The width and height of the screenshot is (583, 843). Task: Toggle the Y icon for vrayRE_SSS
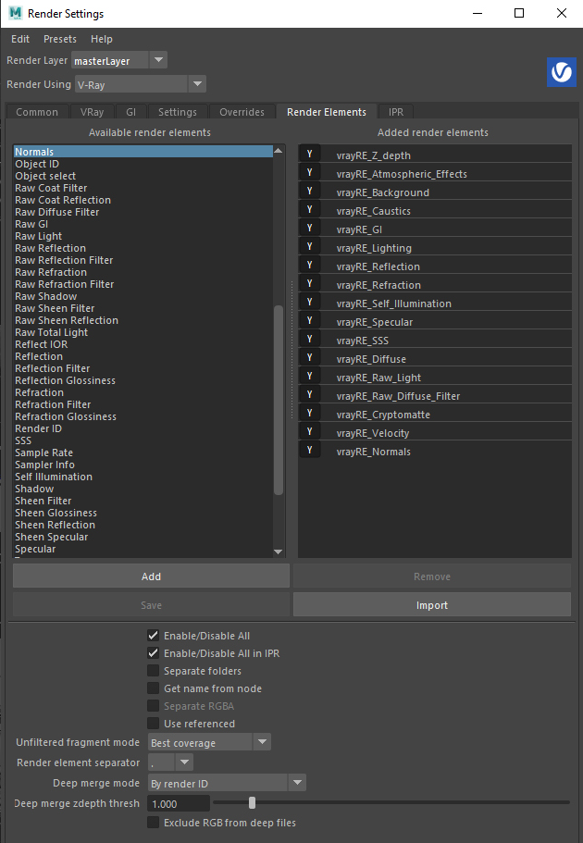point(310,339)
